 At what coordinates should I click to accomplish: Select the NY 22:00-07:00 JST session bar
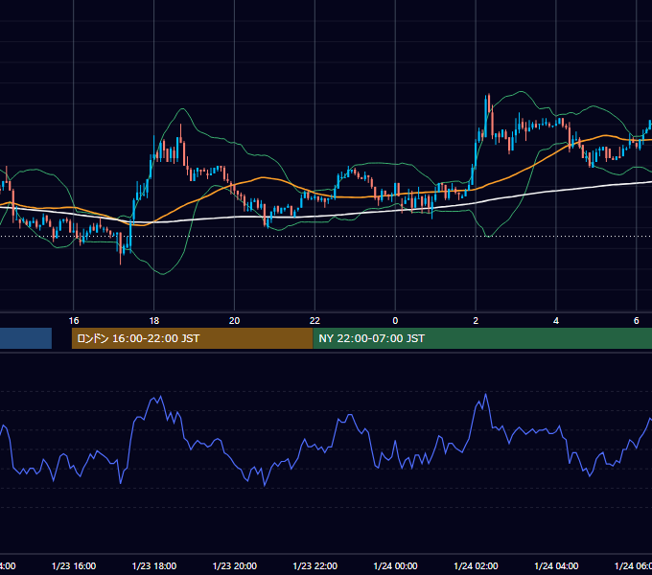(482, 338)
